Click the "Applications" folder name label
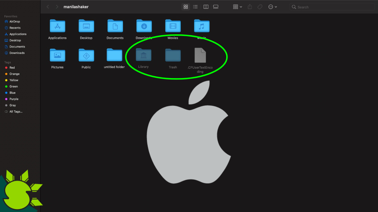Viewport: 378px width, 212px height. click(57, 38)
